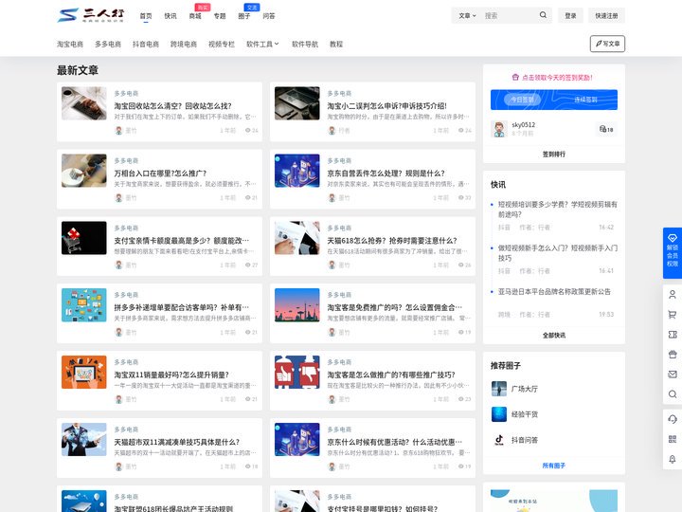682x512 pixels.
Task: Open the 全部快讯 link
Action: pyautogui.click(x=554, y=335)
